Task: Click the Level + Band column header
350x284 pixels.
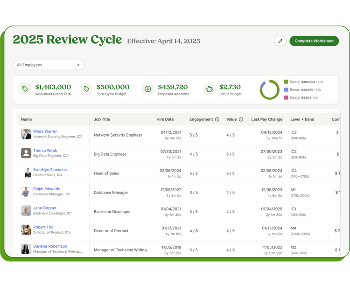Action: coord(302,119)
